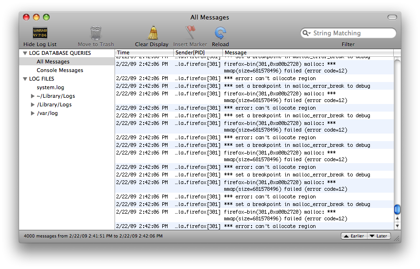
Task: Collapse the LOG DATABASE QUERIES section
Action: point(25,53)
